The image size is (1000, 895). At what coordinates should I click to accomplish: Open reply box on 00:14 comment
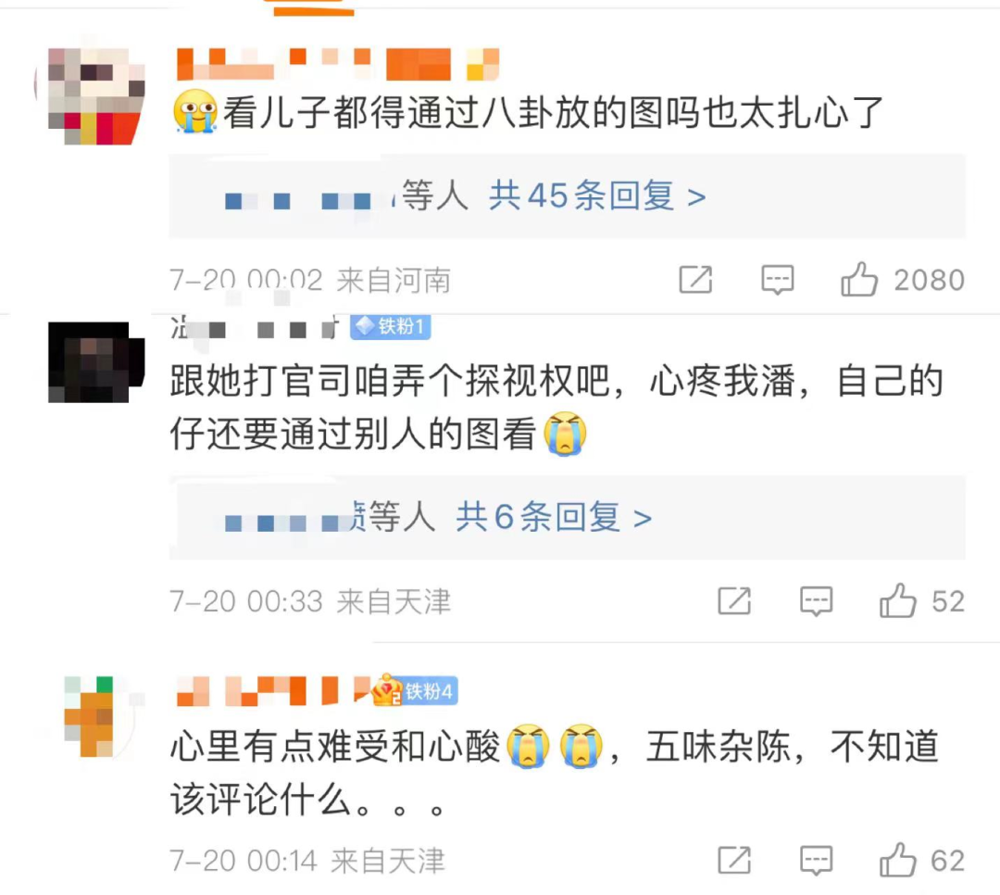pos(817,861)
